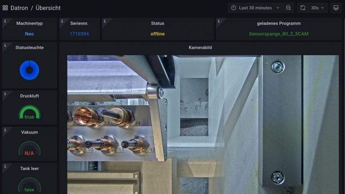Open the Kamerabild panel title menu

[x=201, y=47]
